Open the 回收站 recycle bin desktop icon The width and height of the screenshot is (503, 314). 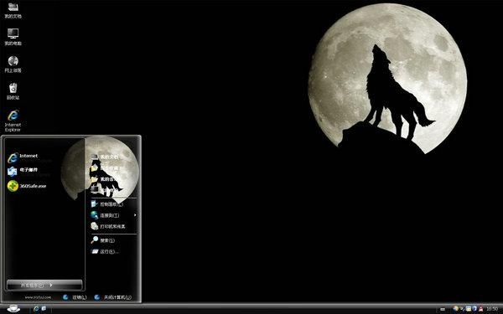click(x=13, y=91)
